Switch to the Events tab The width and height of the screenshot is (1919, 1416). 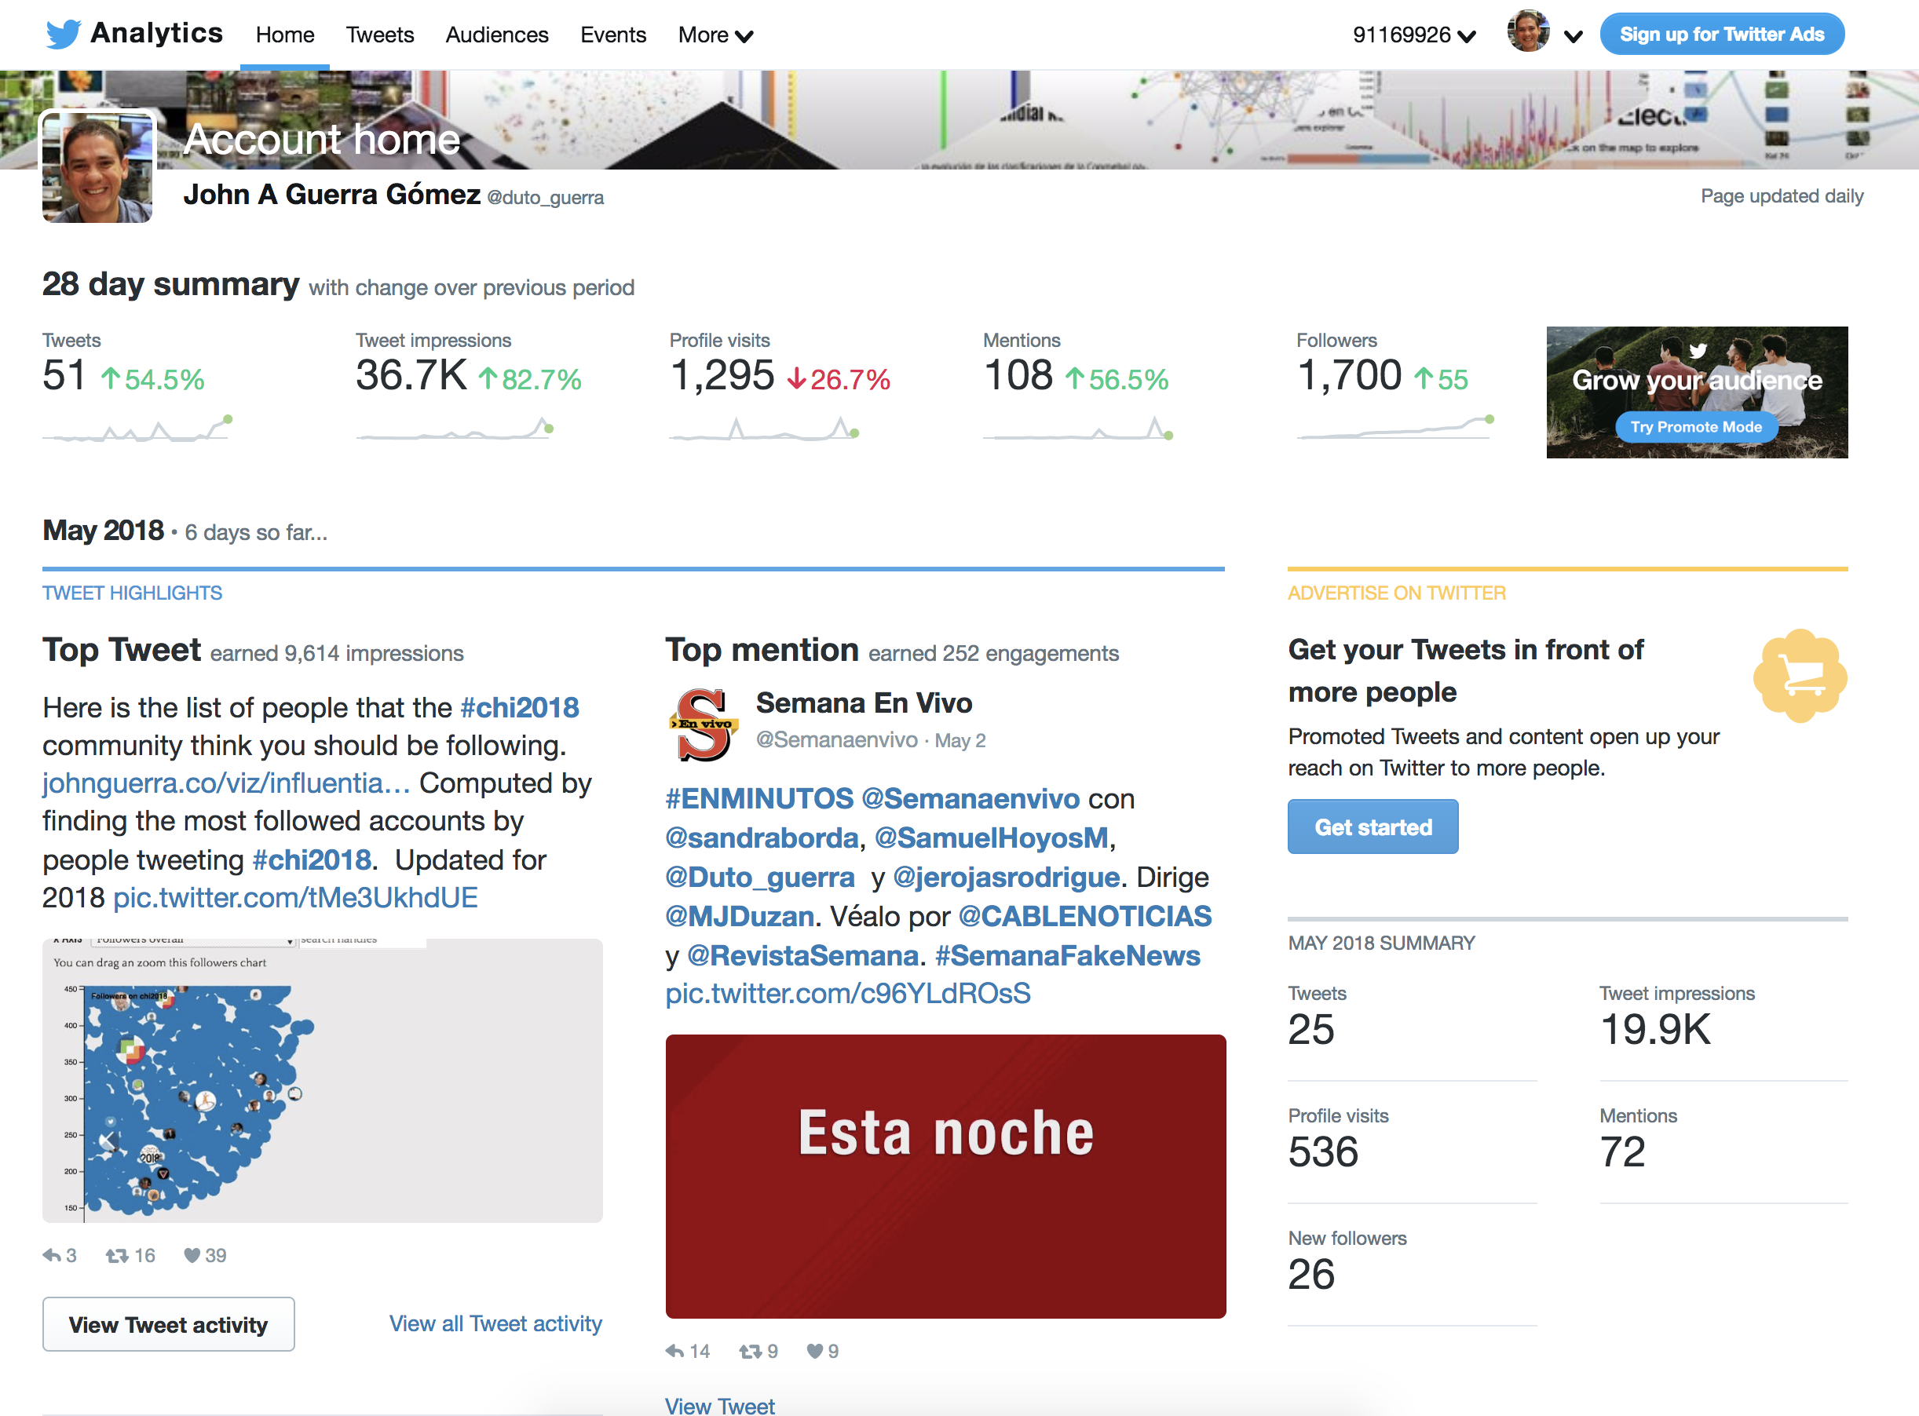(x=613, y=35)
